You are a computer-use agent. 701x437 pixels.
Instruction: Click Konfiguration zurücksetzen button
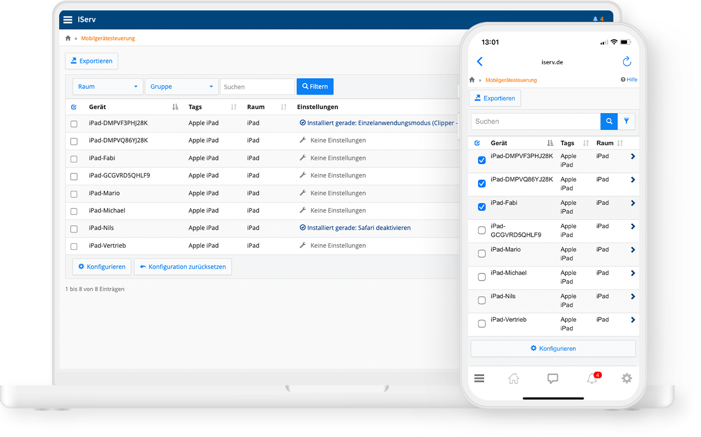183,267
